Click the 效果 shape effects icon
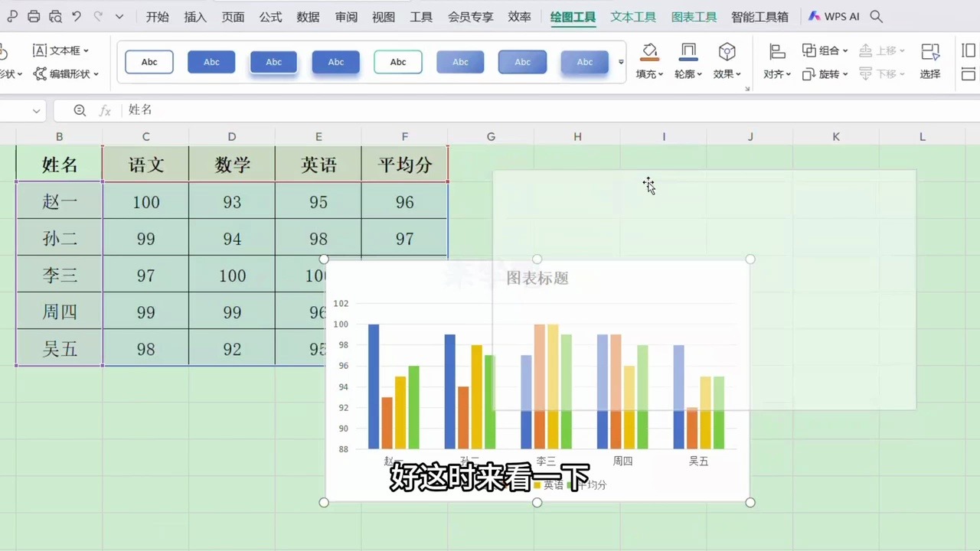The width and height of the screenshot is (980, 551). click(x=727, y=51)
